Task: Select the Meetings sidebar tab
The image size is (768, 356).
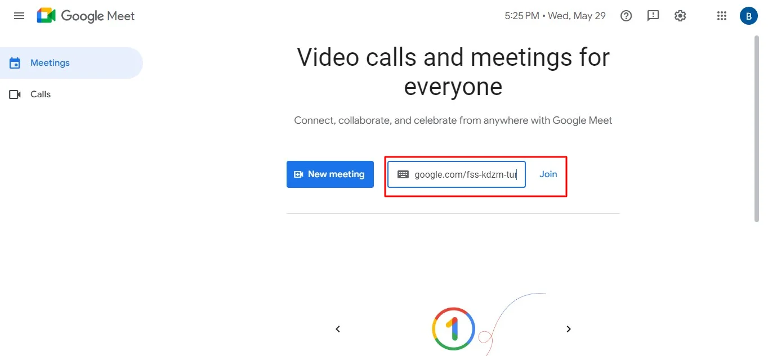Action: 72,63
